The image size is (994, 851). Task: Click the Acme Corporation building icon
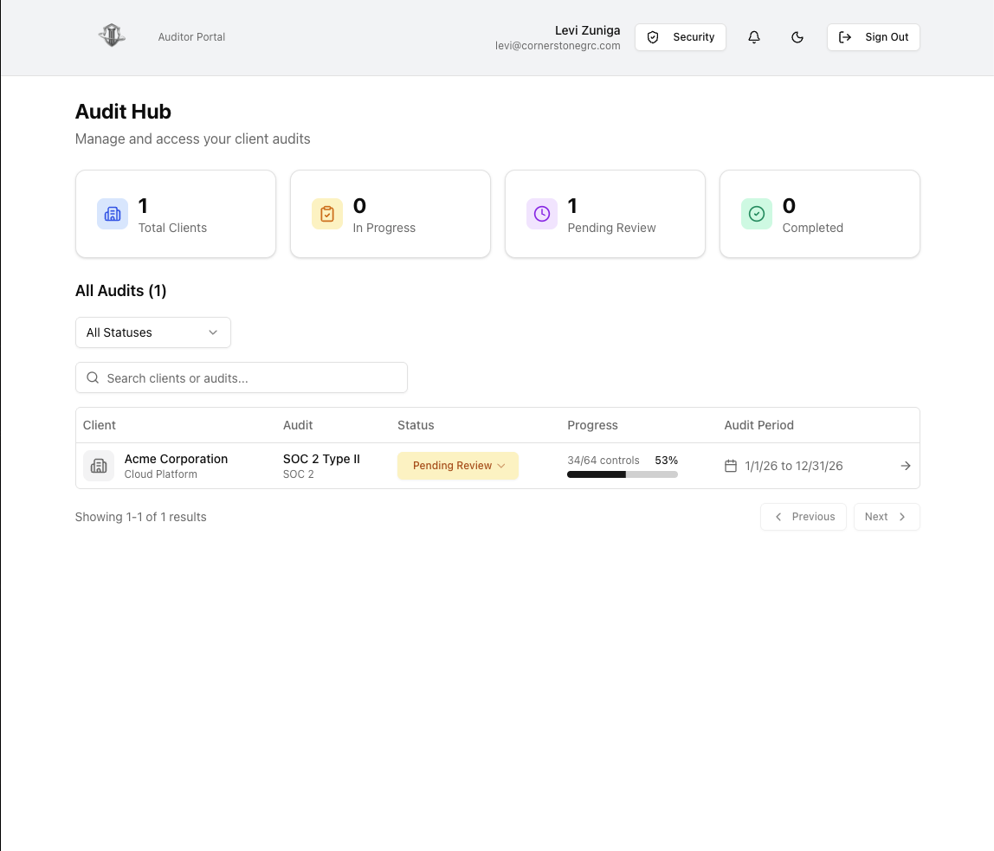pyautogui.click(x=99, y=466)
